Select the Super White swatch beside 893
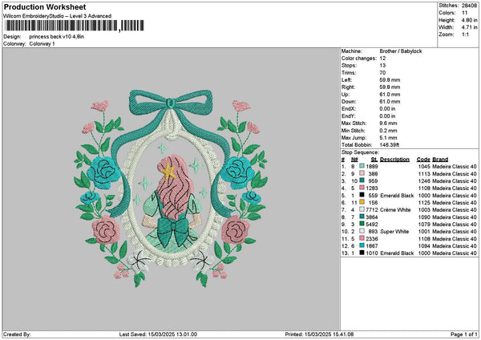Viewport: 481px width, 340px height. [x=362, y=232]
